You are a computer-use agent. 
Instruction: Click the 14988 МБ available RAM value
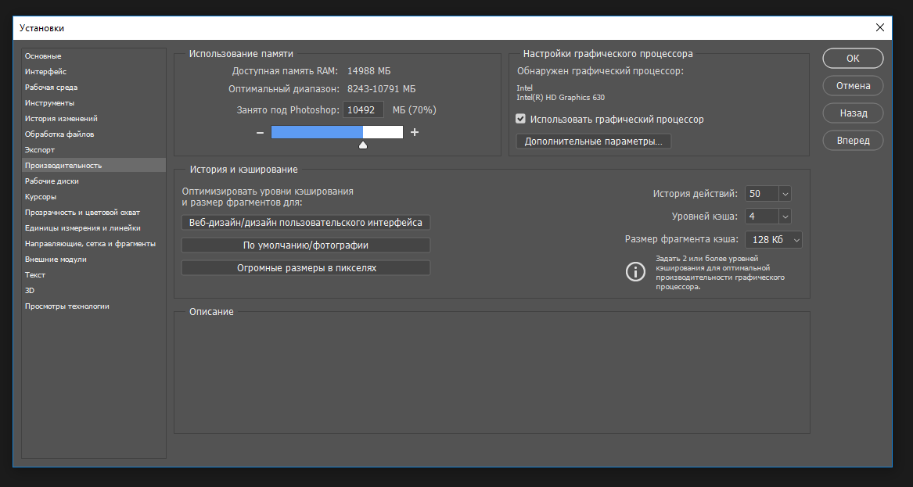coord(368,71)
